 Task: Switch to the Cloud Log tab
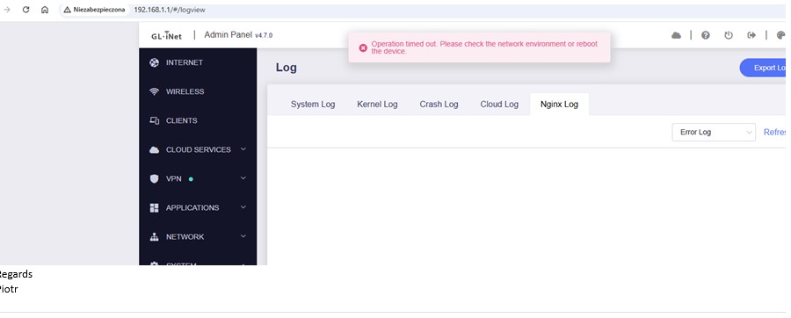click(499, 105)
